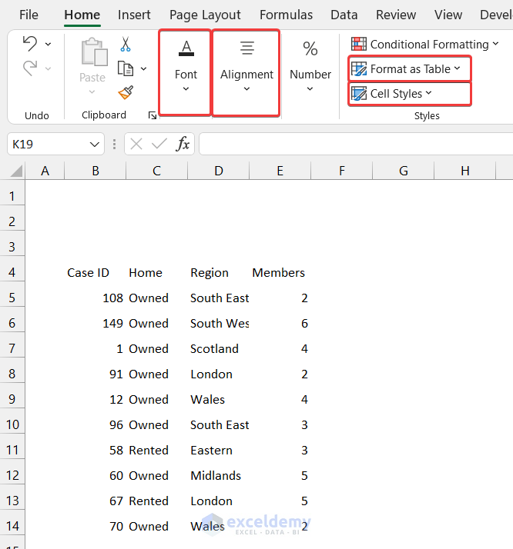513x549 pixels.
Task: Expand the Paste options arrow
Action: pyautogui.click(x=92, y=92)
